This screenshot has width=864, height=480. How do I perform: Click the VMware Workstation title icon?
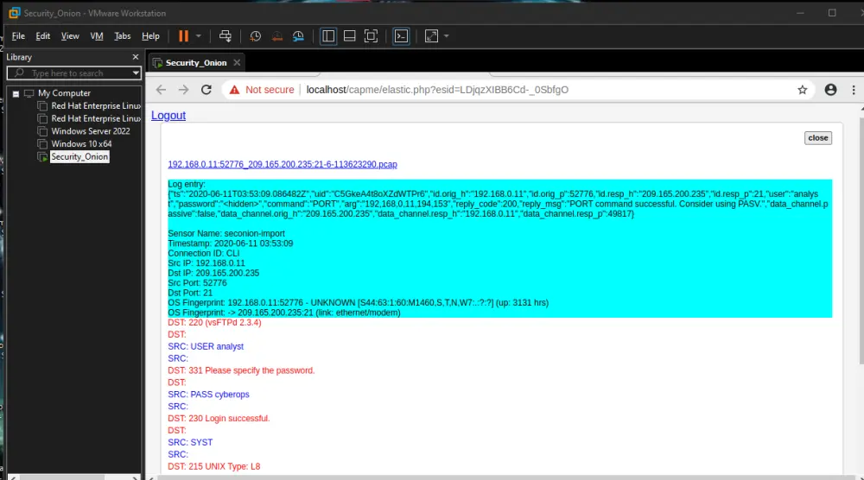coord(15,13)
